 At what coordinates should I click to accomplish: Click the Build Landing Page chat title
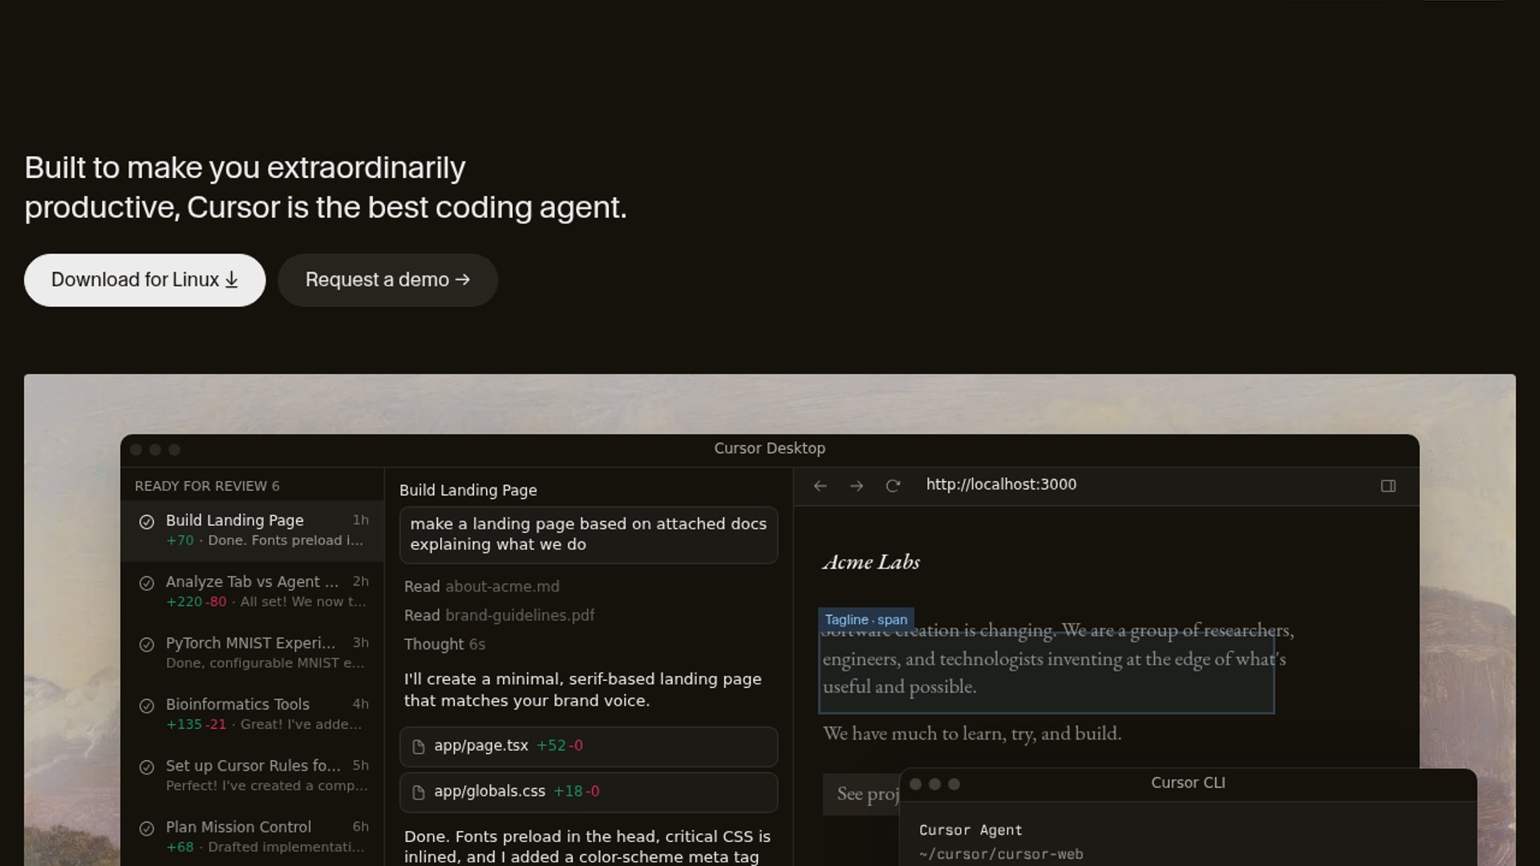click(468, 491)
